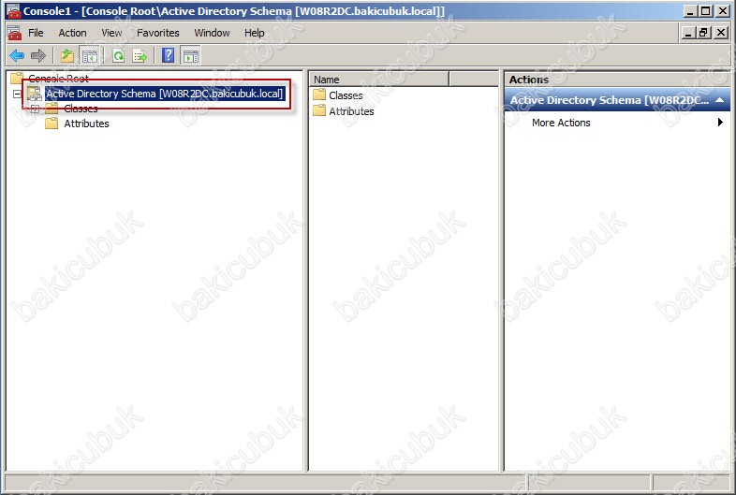Open the View menu

(x=111, y=33)
